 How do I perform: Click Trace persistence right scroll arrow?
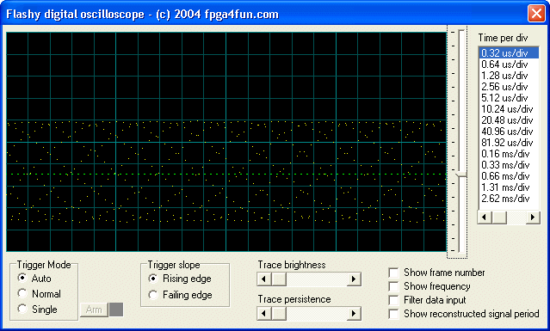[x=354, y=314]
